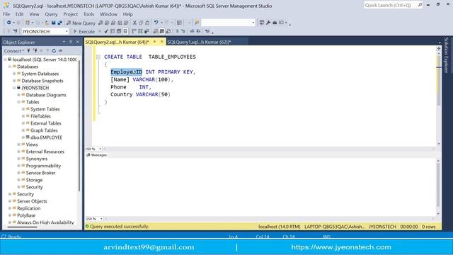Select the Service Broker tree item
This screenshot has height=255, width=453.
(x=40, y=173)
